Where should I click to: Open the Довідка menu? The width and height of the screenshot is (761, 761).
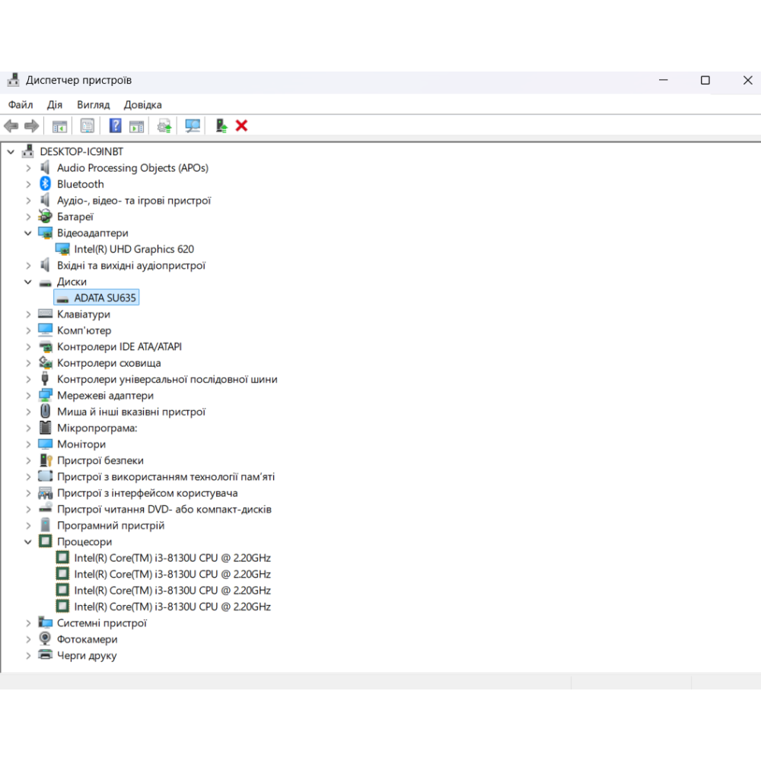[142, 104]
